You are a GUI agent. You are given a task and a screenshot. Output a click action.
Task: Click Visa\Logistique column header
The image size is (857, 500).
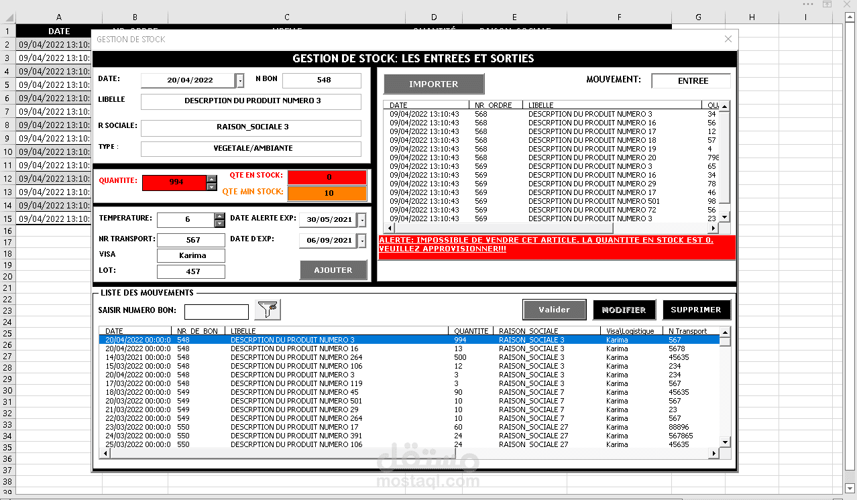pos(632,331)
